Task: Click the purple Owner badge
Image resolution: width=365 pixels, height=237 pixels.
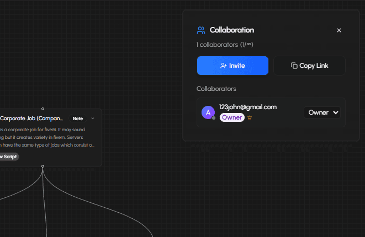Action: [x=232, y=117]
